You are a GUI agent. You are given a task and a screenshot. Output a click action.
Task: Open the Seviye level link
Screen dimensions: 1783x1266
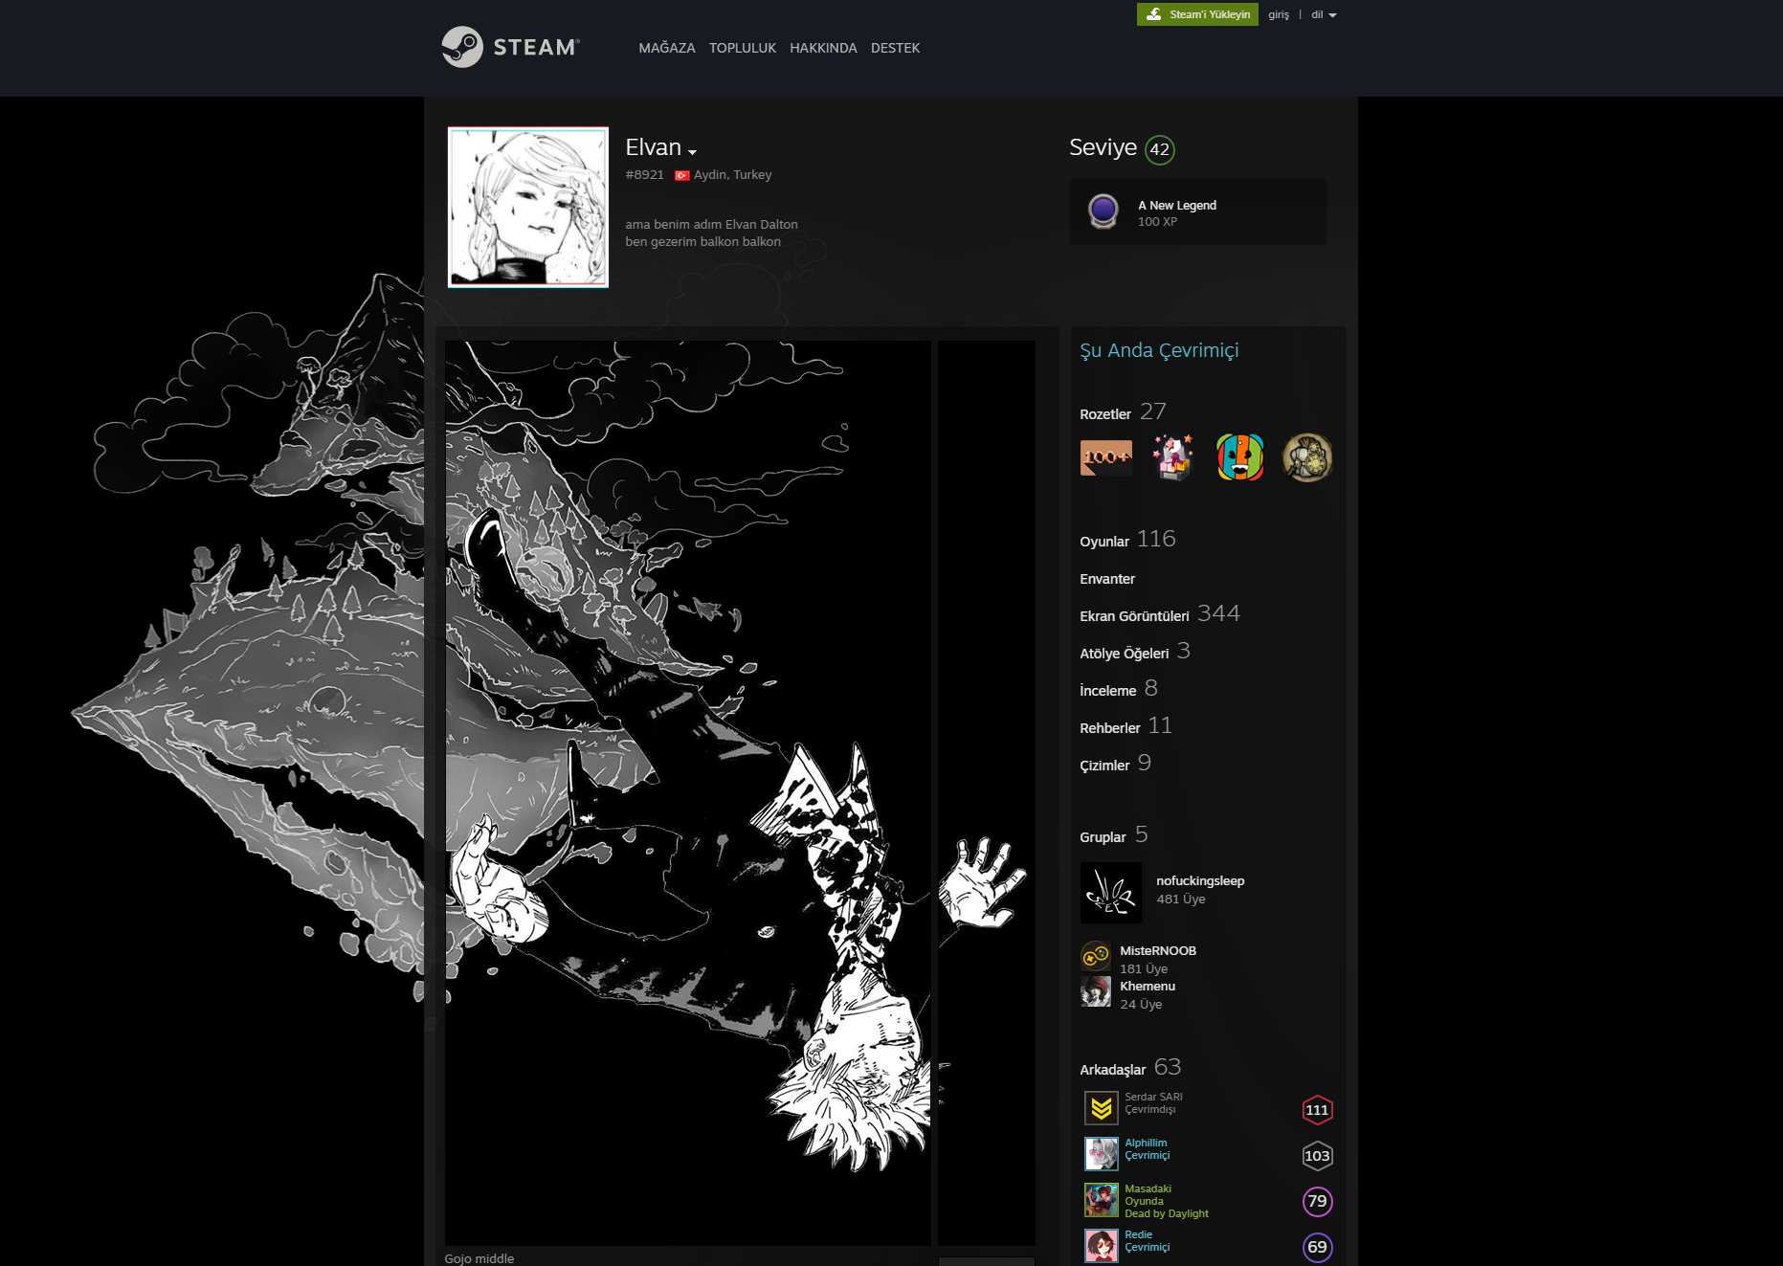click(1103, 147)
